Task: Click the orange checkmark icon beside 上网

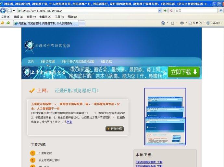Action: [32, 90]
